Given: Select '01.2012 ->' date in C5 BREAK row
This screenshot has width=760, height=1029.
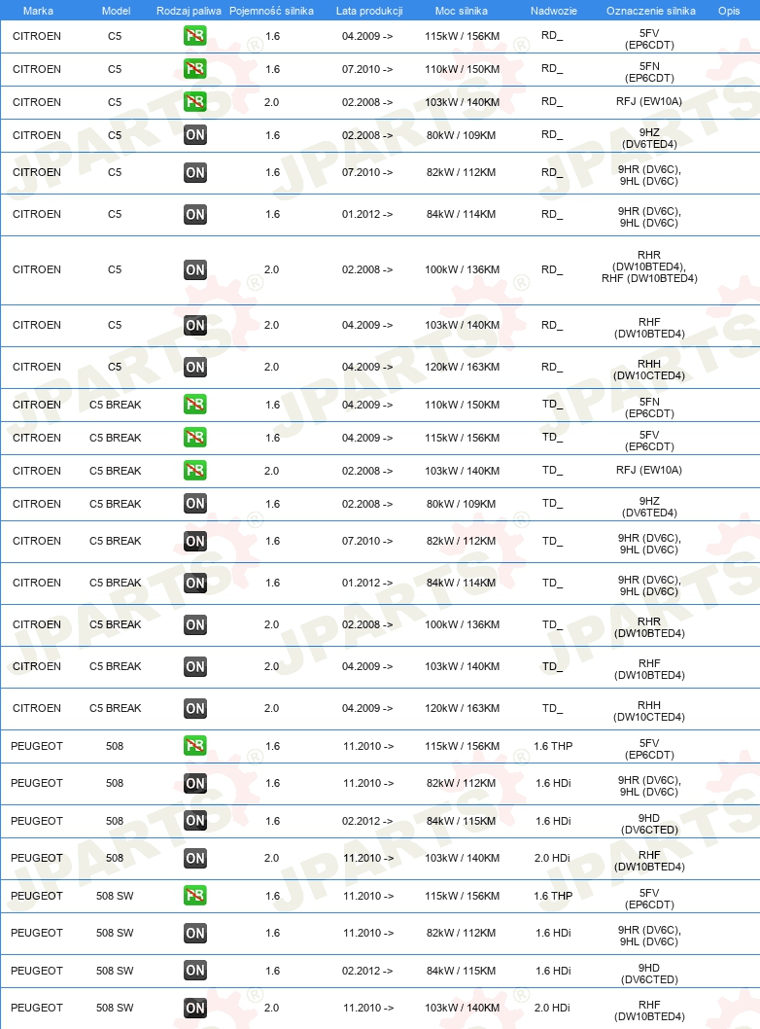Looking at the screenshot, I should [x=367, y=583].
